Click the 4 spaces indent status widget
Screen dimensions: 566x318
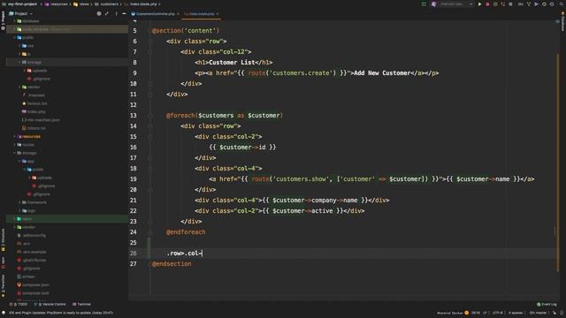coord(516,313)
